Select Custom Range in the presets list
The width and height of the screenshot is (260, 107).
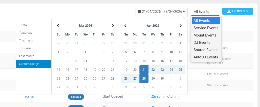(x=29, y=64)
